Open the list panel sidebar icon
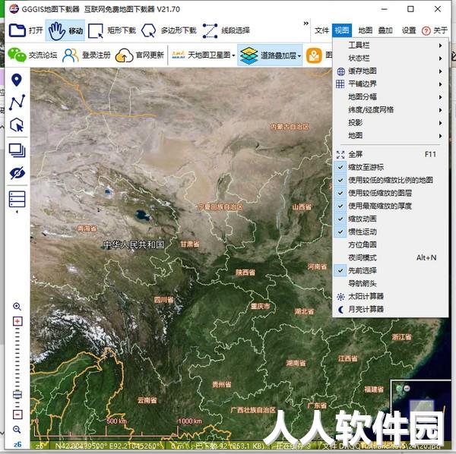 pos(17,199)
